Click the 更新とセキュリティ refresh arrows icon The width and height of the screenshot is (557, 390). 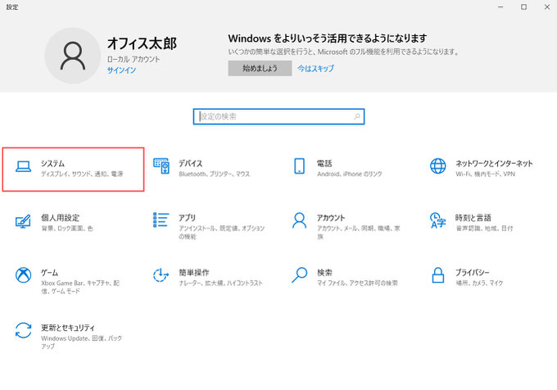click(23, 330)
